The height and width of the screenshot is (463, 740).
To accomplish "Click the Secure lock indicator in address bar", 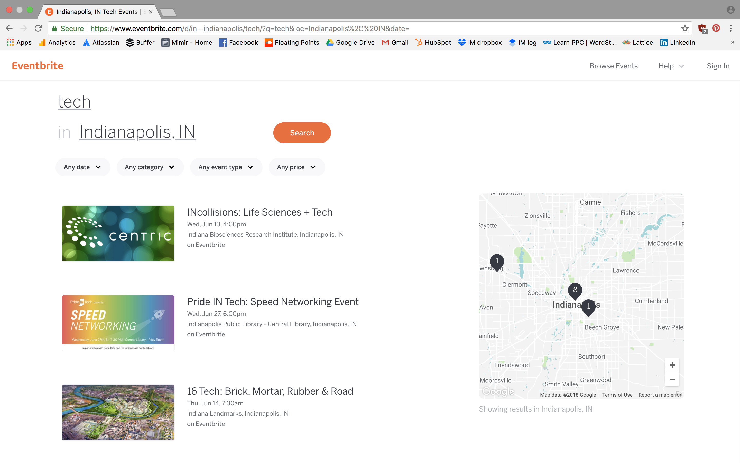I will click(x=68, y=29).
